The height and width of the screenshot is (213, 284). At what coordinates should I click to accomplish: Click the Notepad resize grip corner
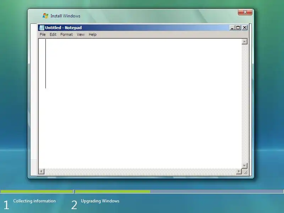click(245, 172)
